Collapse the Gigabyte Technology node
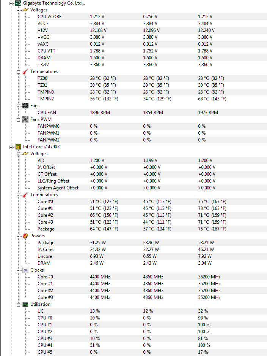The height and width of the screenshot is (356, 267). 11,4
